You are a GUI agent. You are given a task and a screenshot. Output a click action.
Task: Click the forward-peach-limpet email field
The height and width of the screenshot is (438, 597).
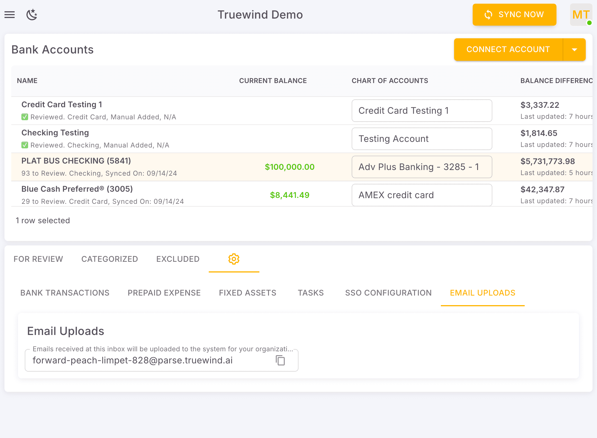click(x=132, y=360)
